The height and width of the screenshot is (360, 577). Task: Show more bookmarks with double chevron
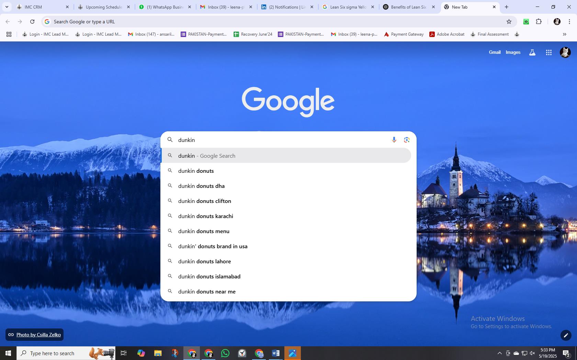point(564,34)
